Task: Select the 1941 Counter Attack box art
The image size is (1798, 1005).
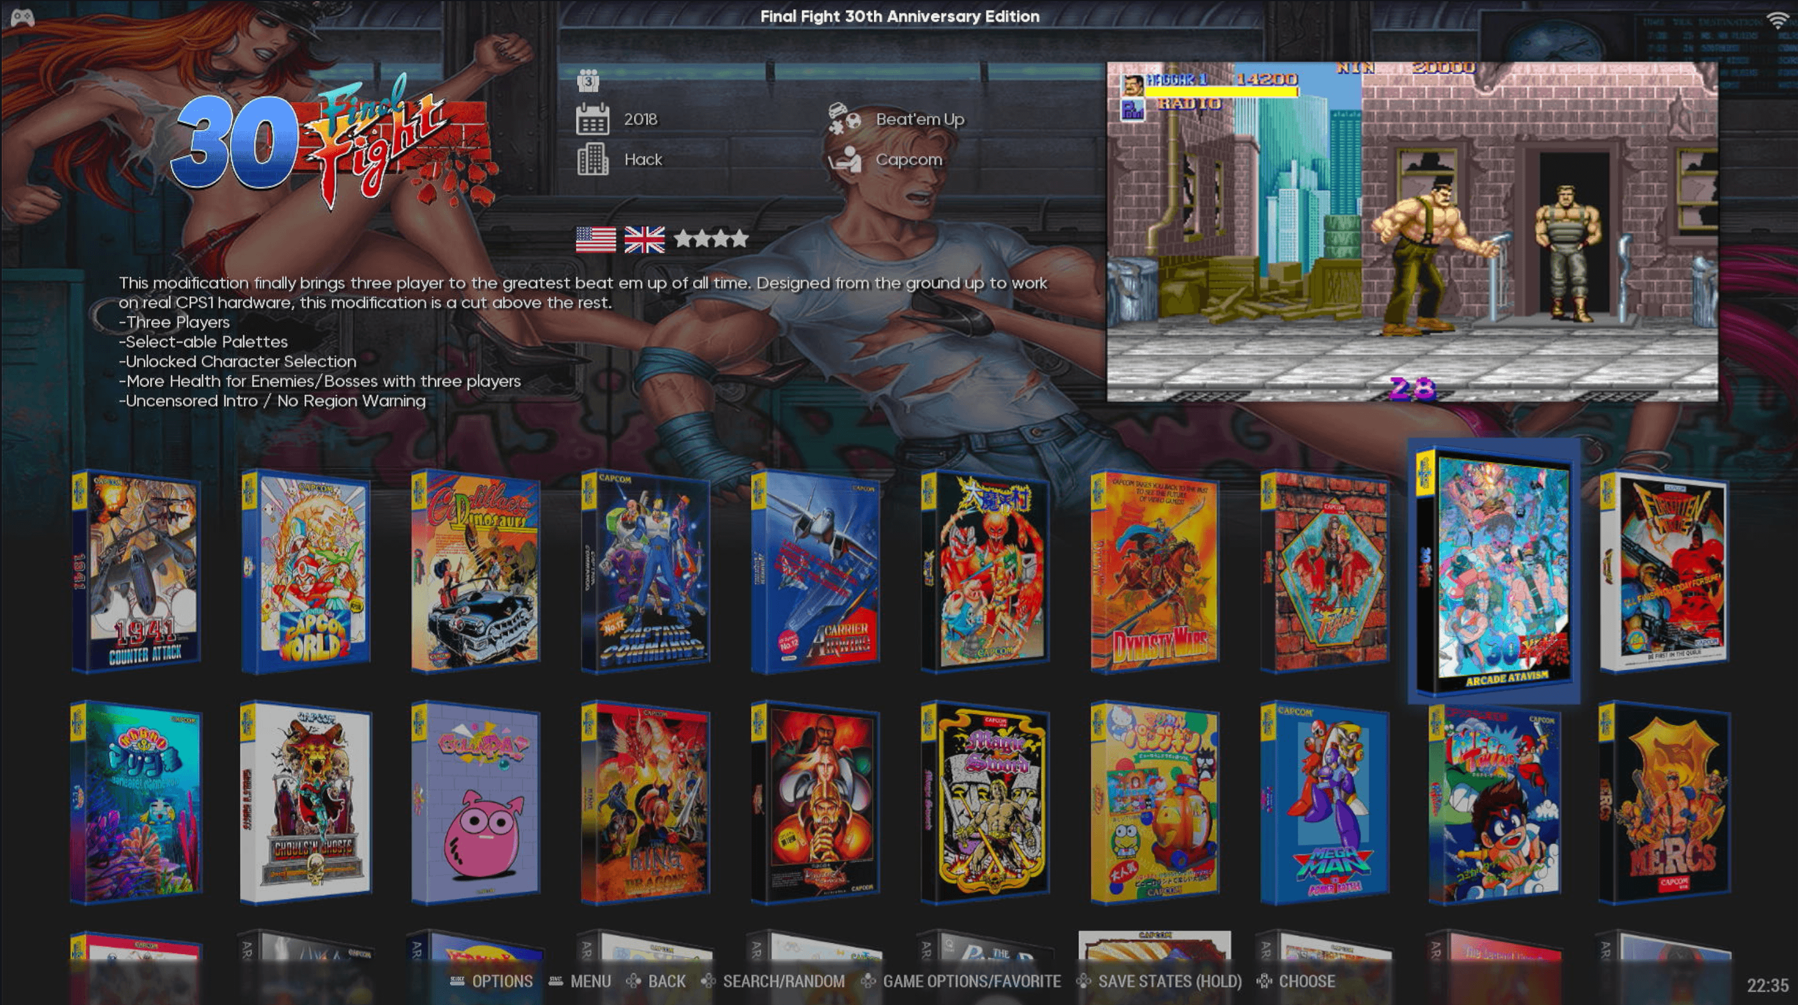Action: pos(137,571)
